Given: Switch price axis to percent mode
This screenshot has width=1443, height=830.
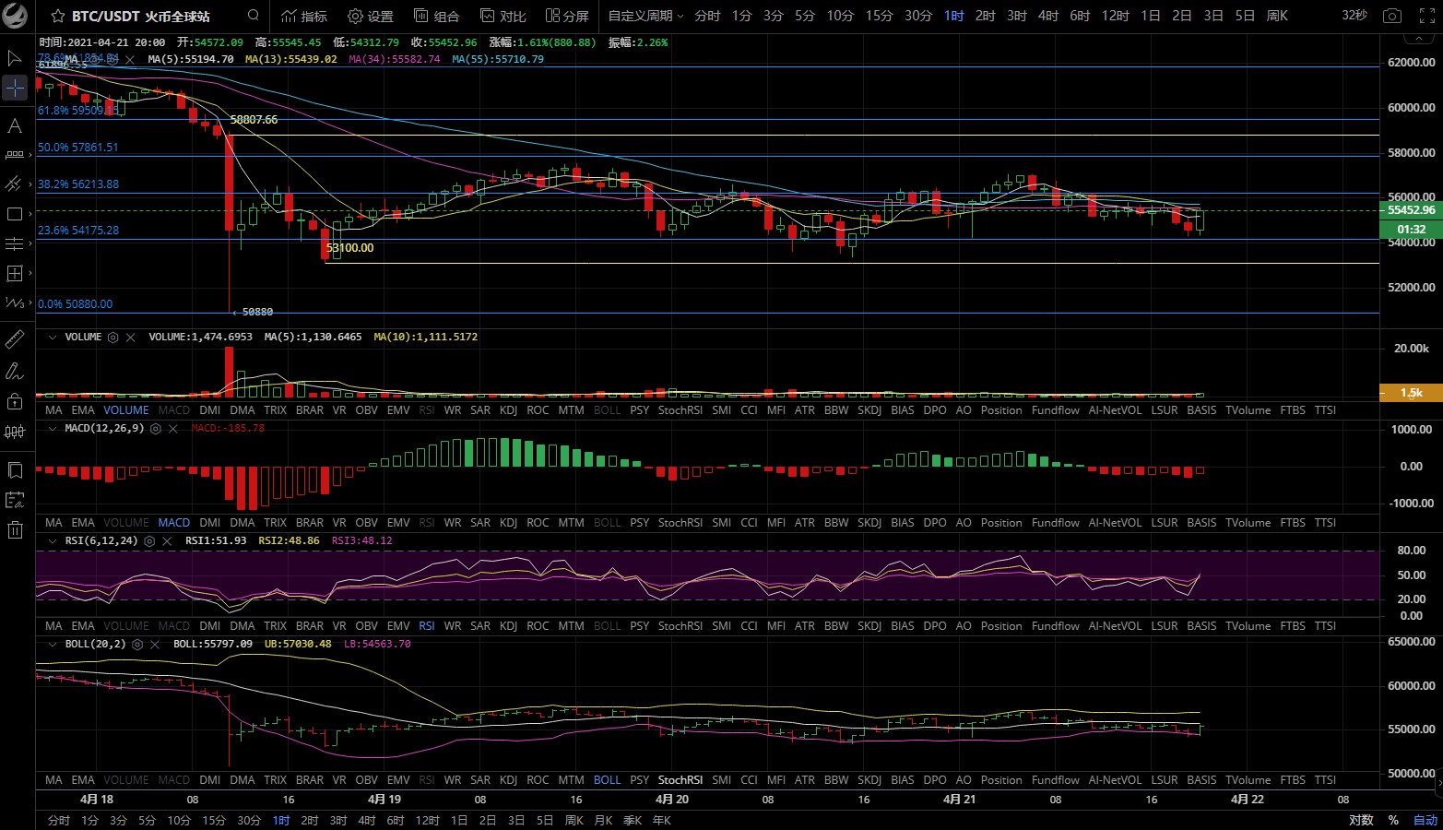Looking at the screenshot, I should click(1393, 820).
